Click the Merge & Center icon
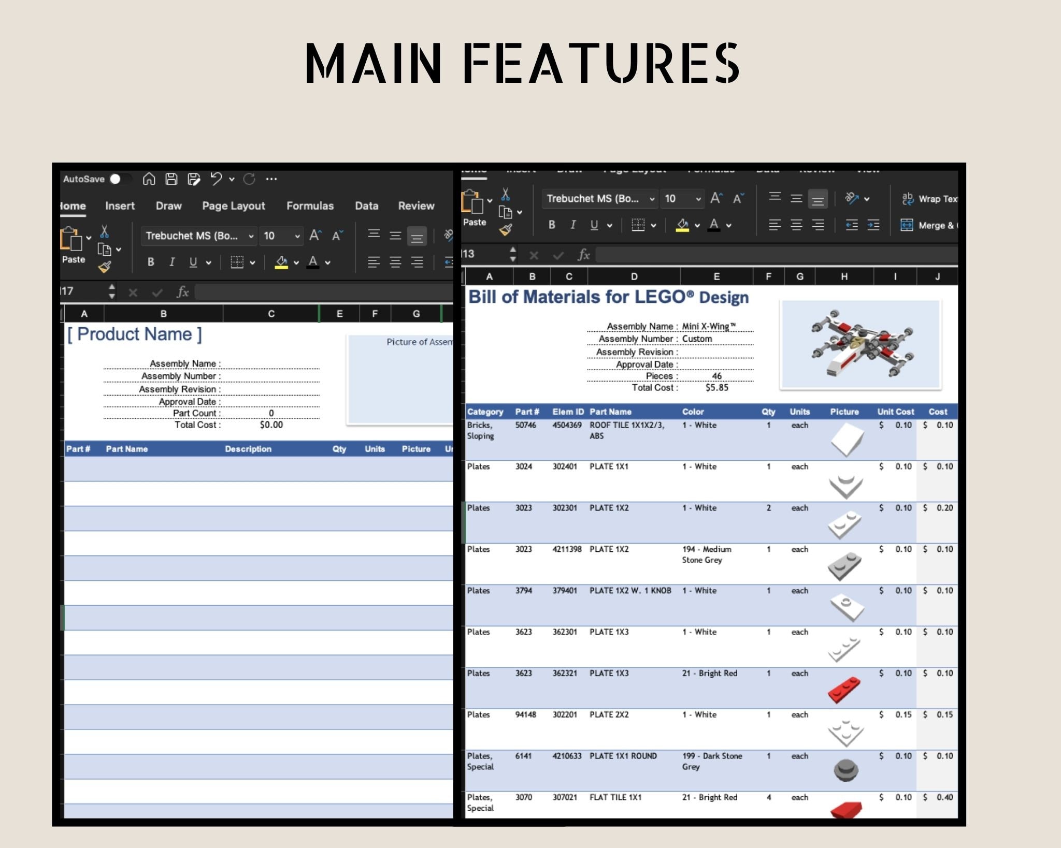Image resolution: width=1061 pixels, height=848 pixels. tap(907, 225)
